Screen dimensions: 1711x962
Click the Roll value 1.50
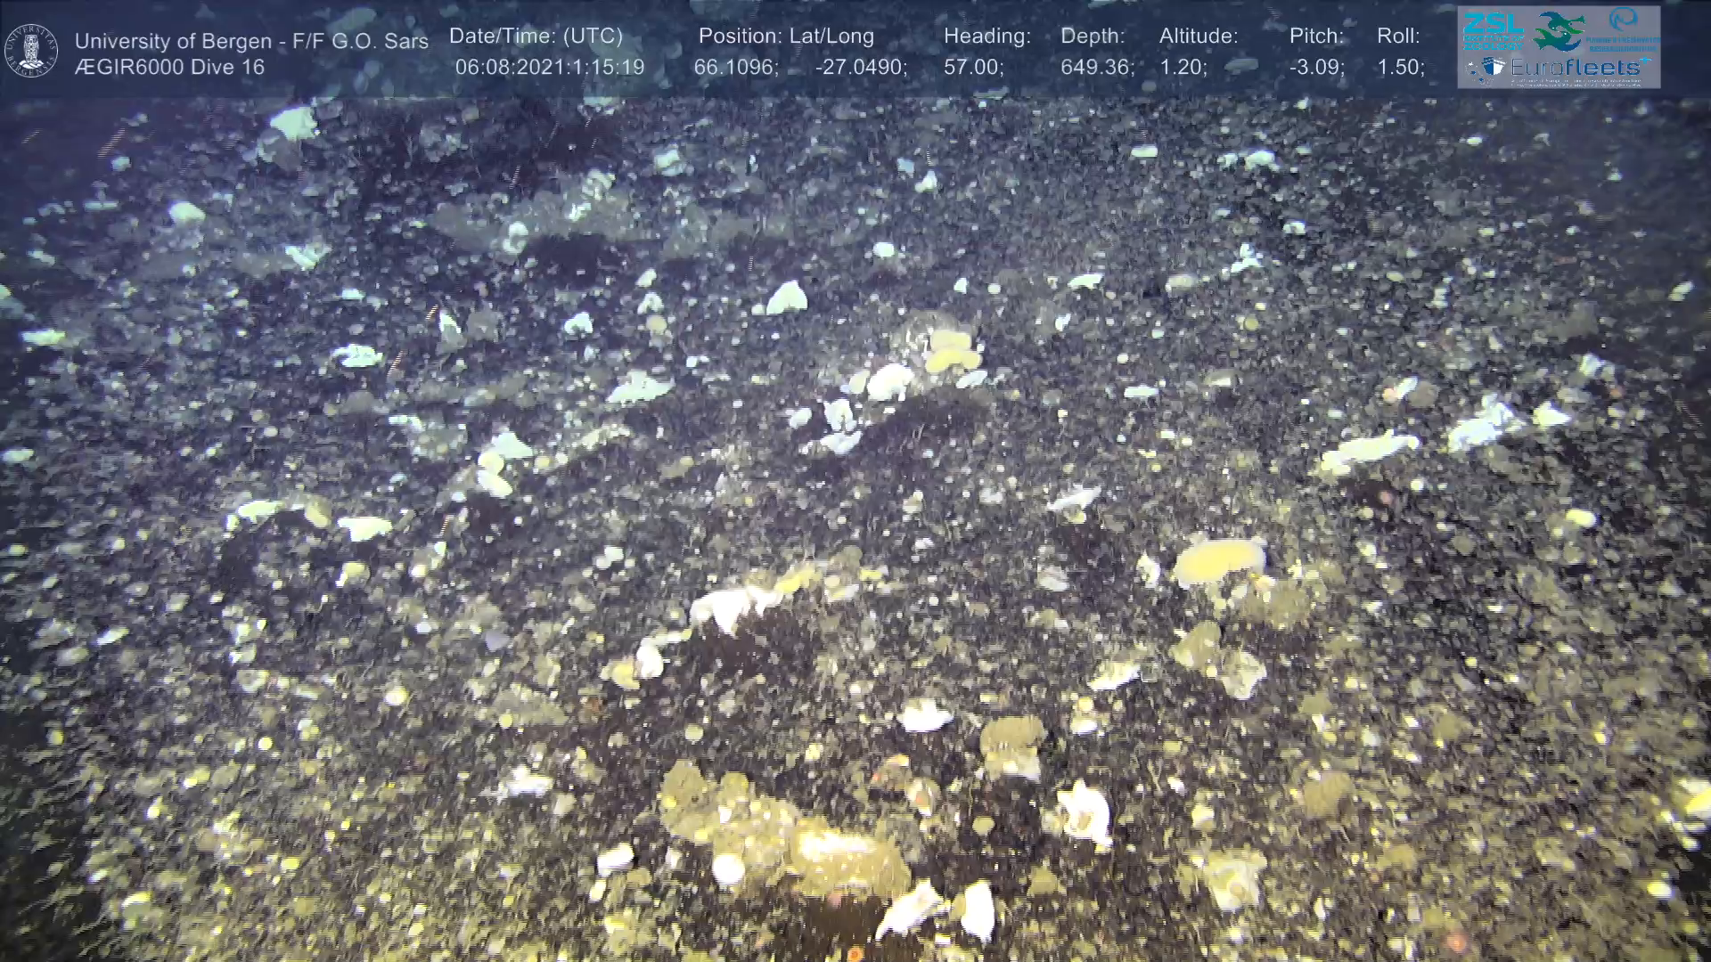pos(1400,68)
